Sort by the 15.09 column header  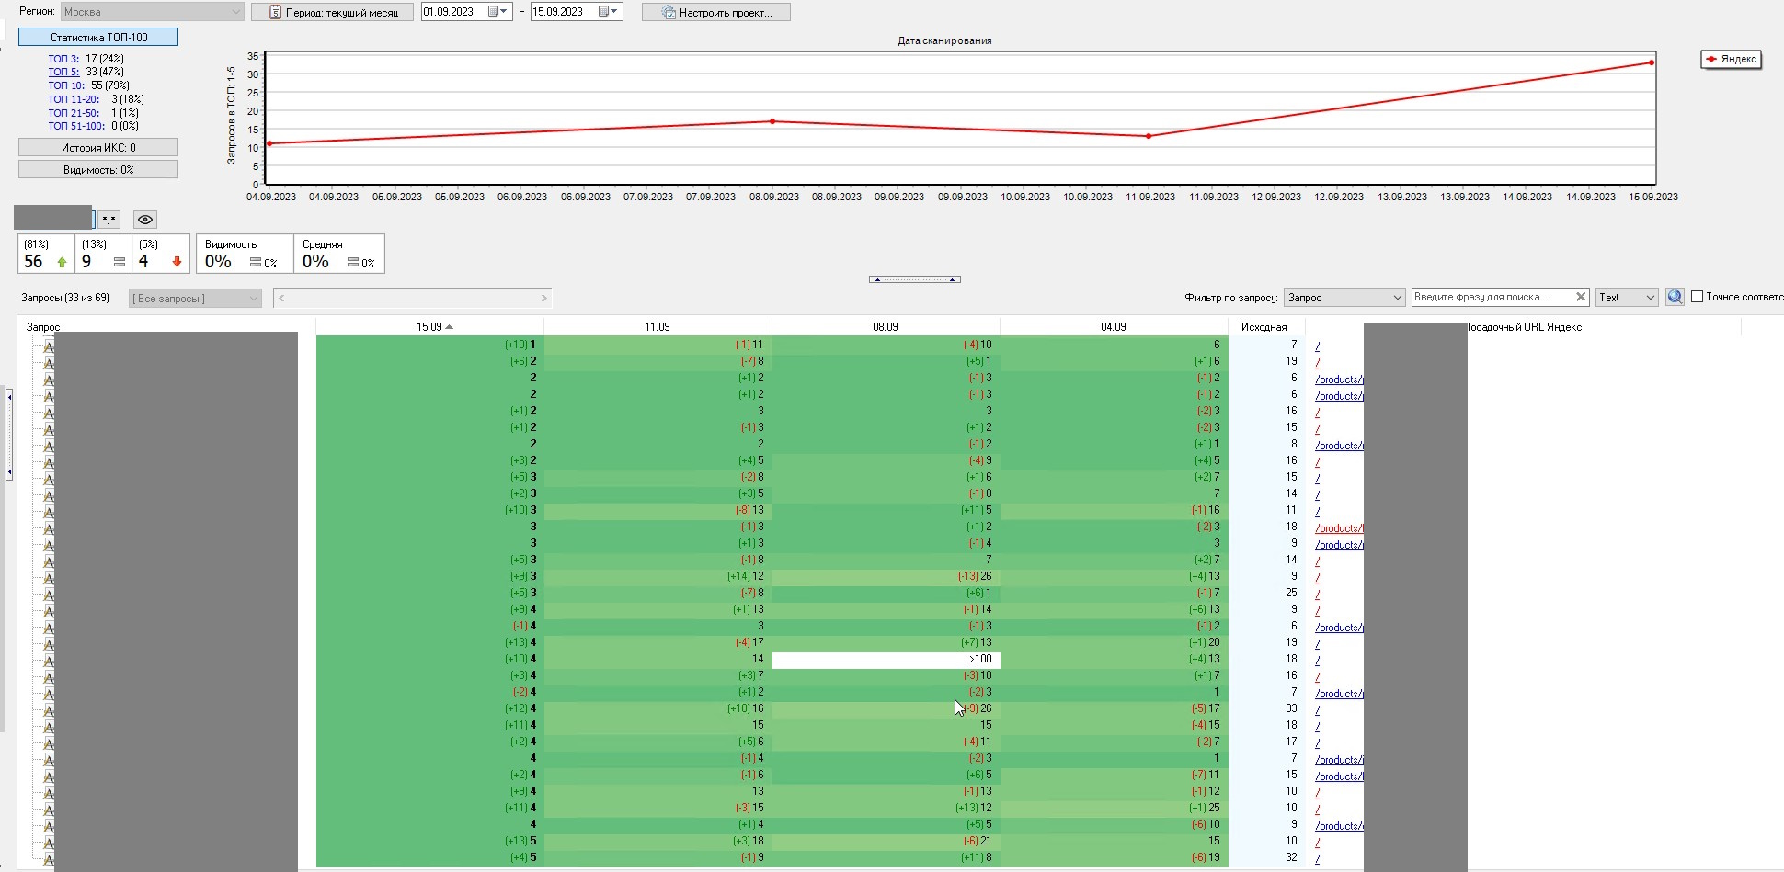429,326
